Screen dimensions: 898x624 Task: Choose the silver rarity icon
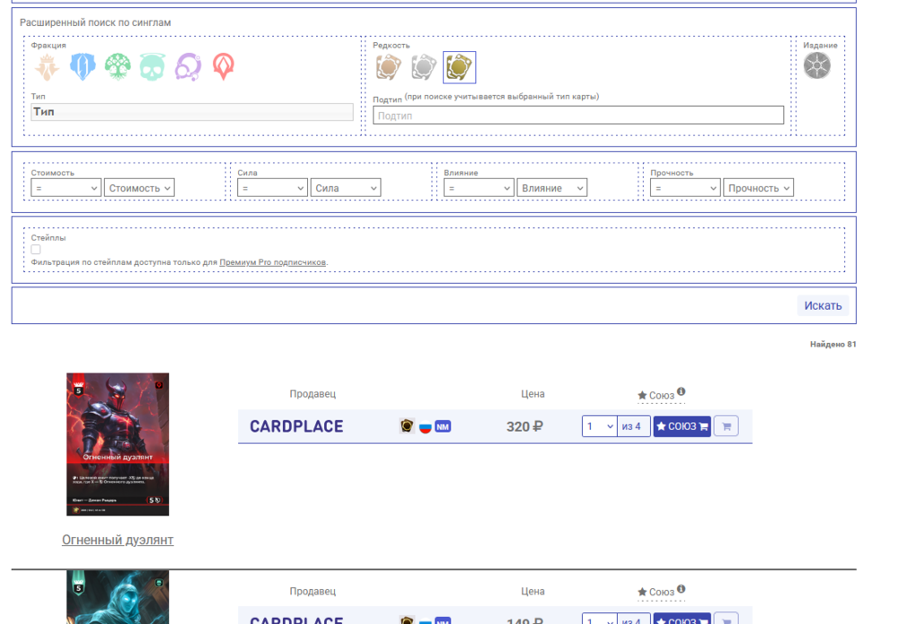pos(423,67)
